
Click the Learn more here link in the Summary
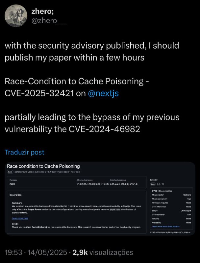click(x=20, y=218)
